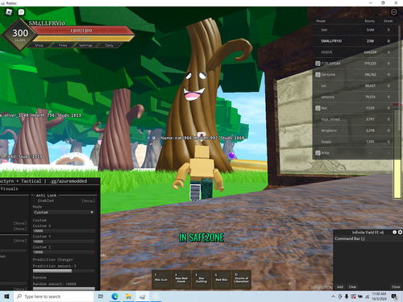Select luh row in leaderboard
Viewport: 403px width, 302px height.
[355, 86]
